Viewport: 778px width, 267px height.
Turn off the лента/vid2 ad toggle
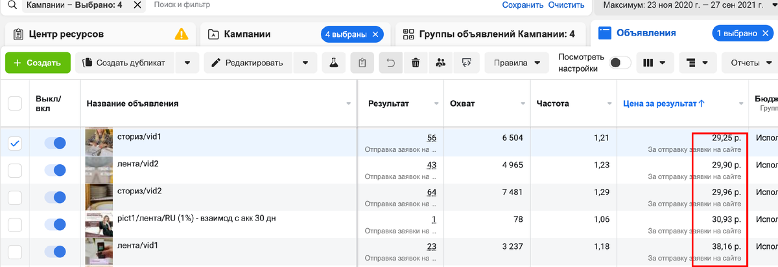(x=55, y=171)
